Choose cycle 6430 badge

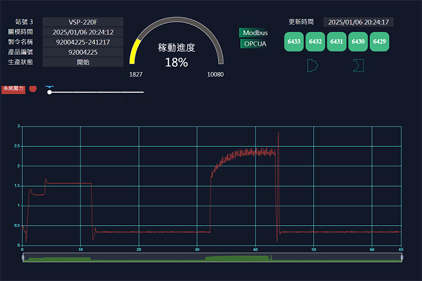[x=358, y=42]
